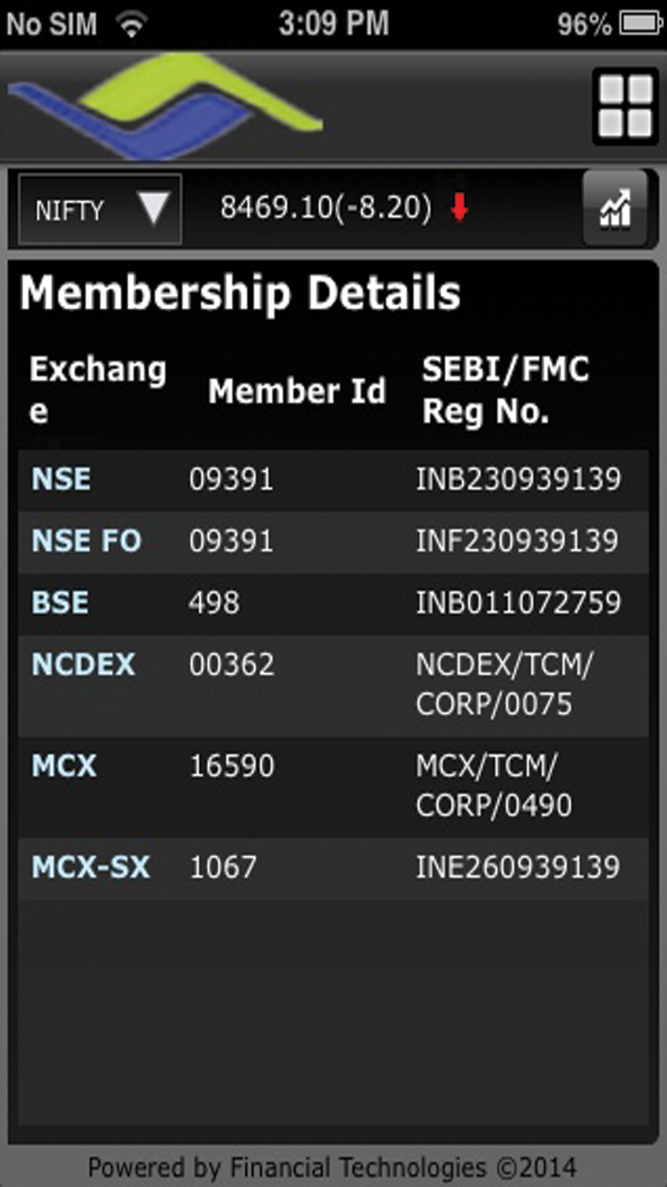
Task: Select the BSE exchange link
Action: (61, 603)
